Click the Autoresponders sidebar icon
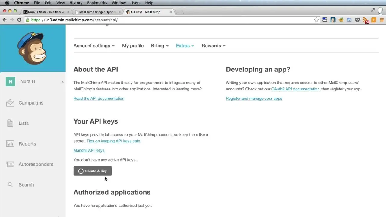 10,164
